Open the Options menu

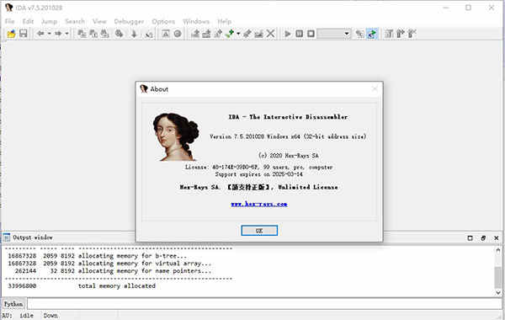pyautogui.click(x=163, y=21)
